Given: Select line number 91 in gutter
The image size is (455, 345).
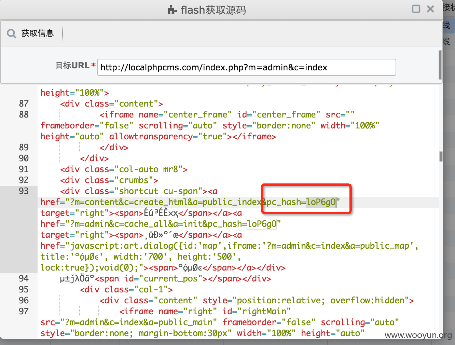Looking at the screenshot, I should click(x=24, y=169).
